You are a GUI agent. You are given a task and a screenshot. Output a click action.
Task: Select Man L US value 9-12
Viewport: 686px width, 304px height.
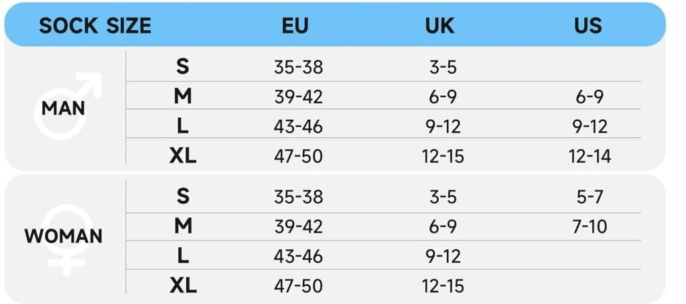coord(590,127)
